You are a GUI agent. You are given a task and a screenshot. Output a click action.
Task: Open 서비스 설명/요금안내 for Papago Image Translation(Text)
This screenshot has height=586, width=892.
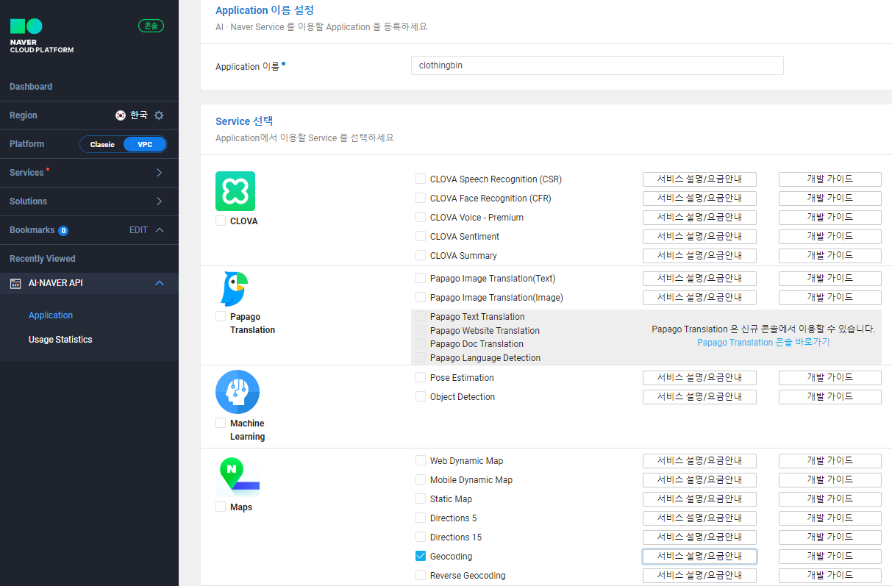pyautogui.click(x=699, y=278)
